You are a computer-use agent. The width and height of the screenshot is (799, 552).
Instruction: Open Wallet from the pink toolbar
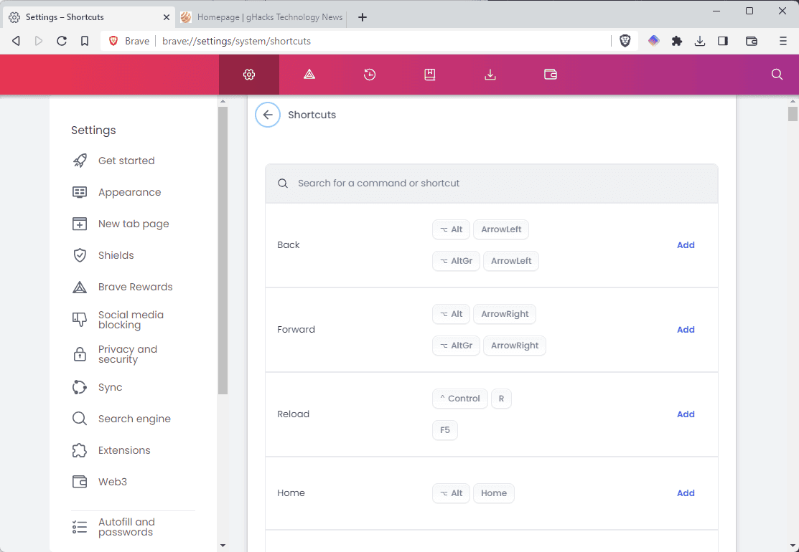point(551,75)
